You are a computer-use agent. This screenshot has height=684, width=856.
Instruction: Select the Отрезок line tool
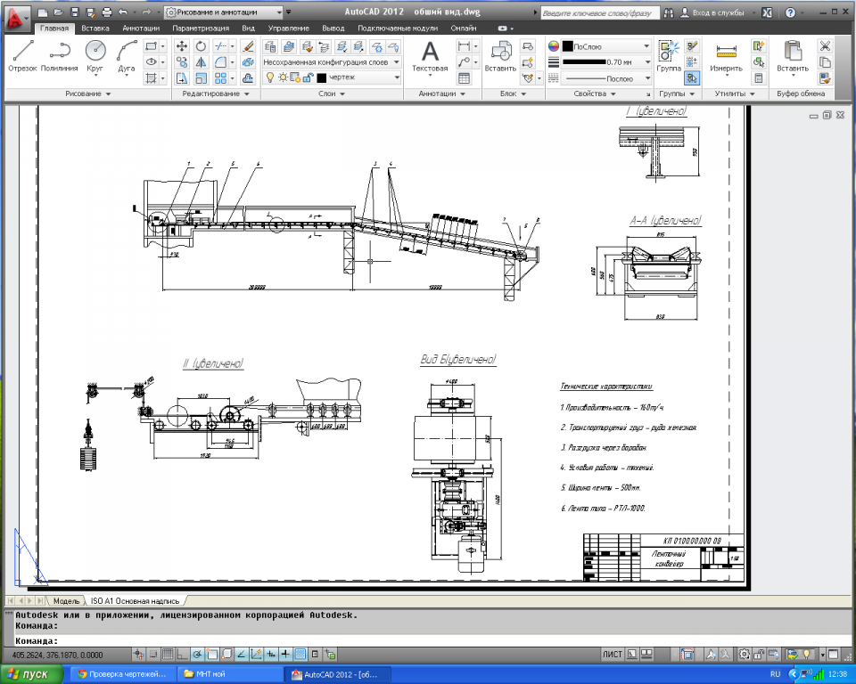[x=23, y=55]
